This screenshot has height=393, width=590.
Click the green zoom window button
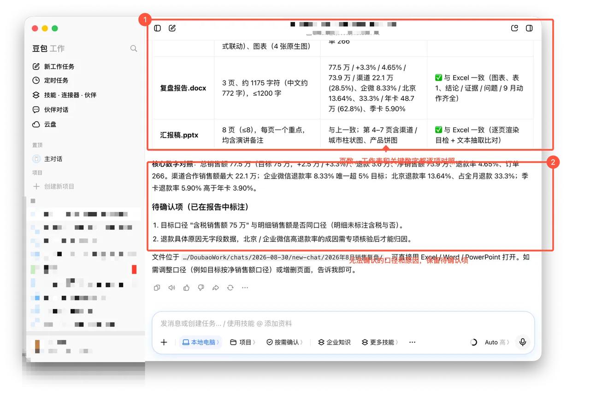point(55,29)
